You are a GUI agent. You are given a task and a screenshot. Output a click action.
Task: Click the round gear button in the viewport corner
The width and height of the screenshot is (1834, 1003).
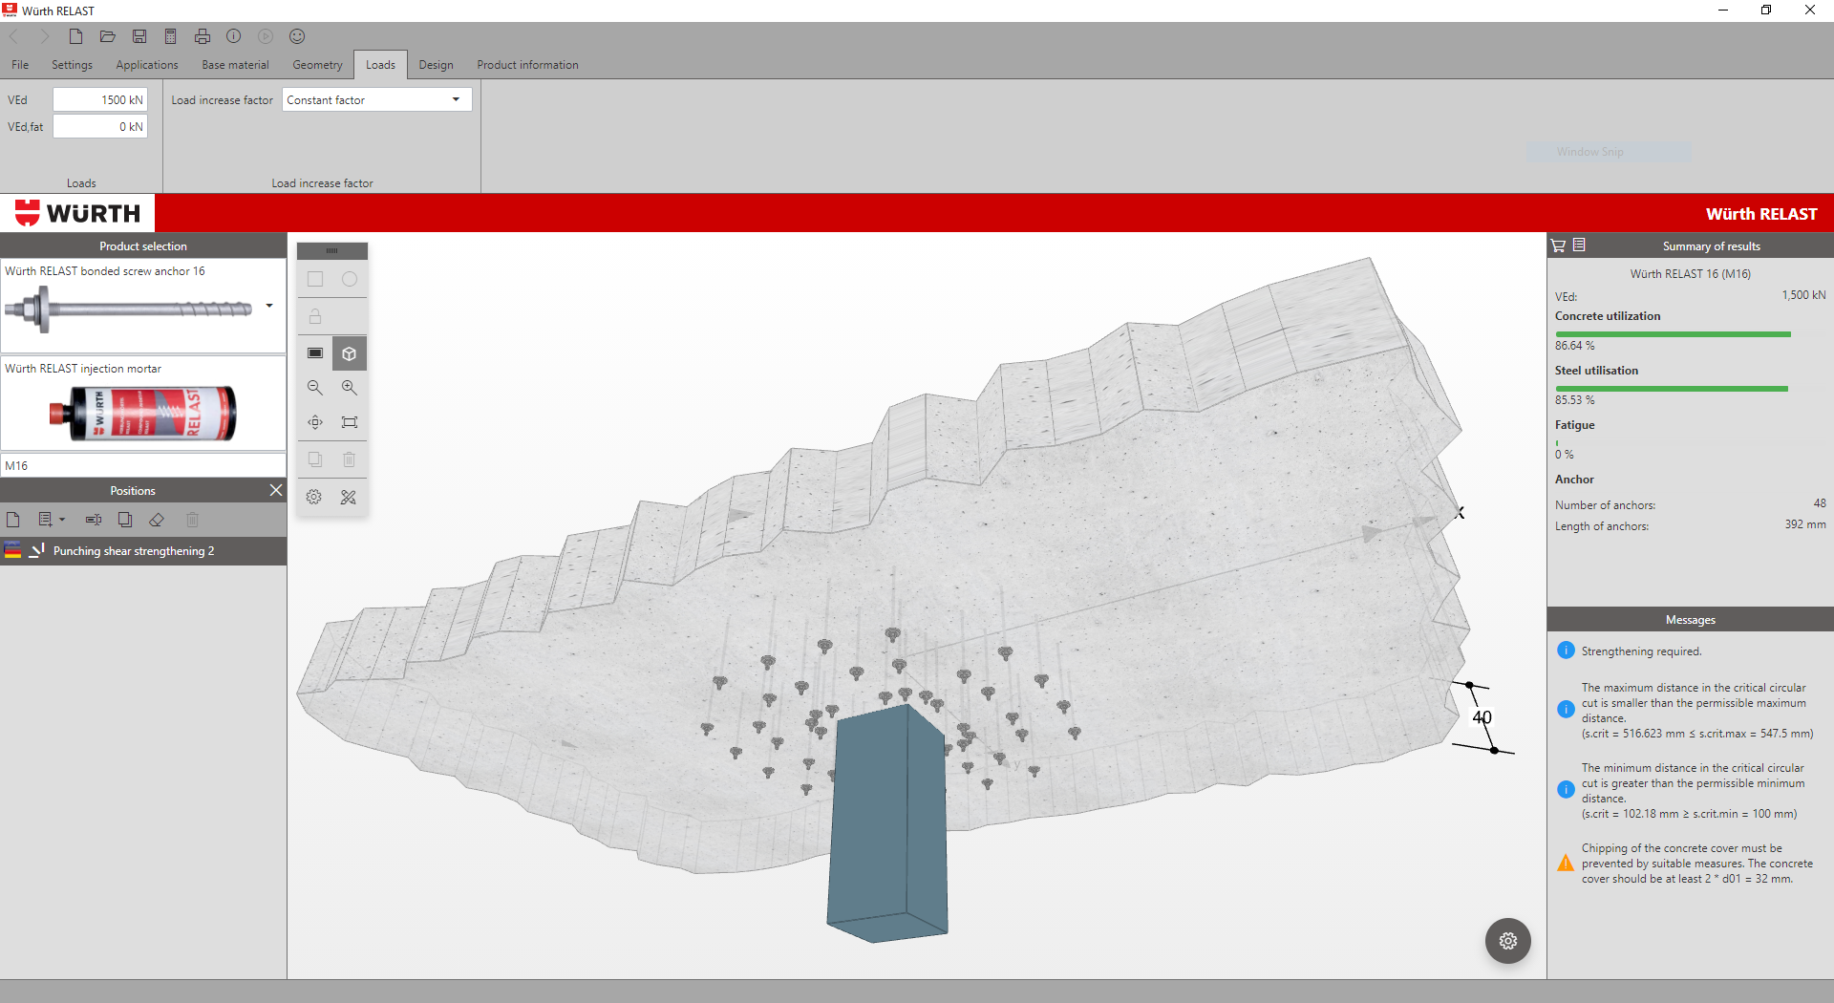[1507, 941]
